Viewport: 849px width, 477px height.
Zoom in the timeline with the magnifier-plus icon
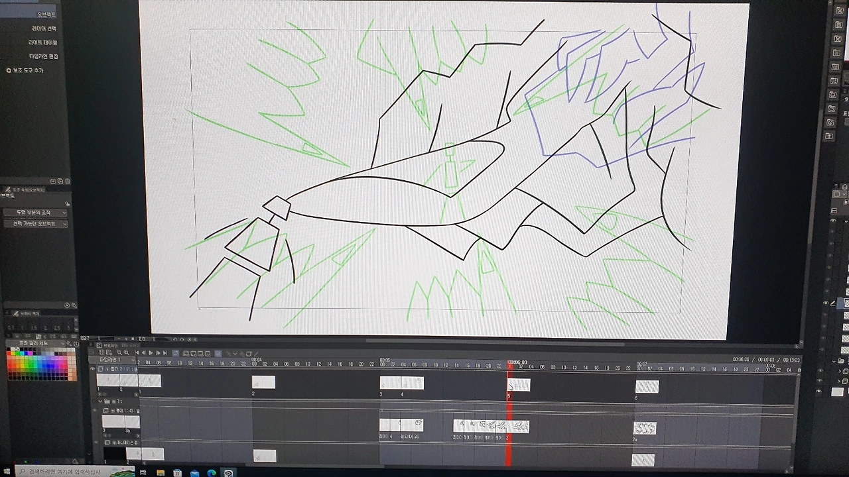(x=126, y=353)
